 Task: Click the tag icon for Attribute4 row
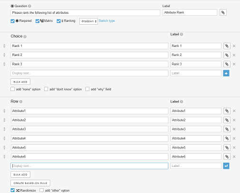[x=227, y=138]
